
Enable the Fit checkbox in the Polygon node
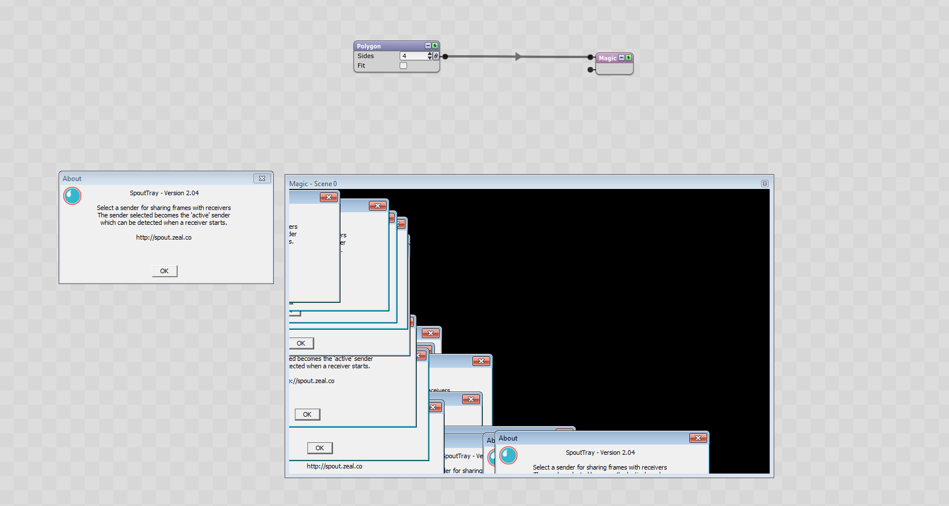tap(403, 65)
